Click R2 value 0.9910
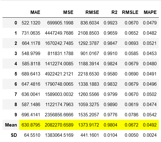The image size is (161, 142). point(111,54)
